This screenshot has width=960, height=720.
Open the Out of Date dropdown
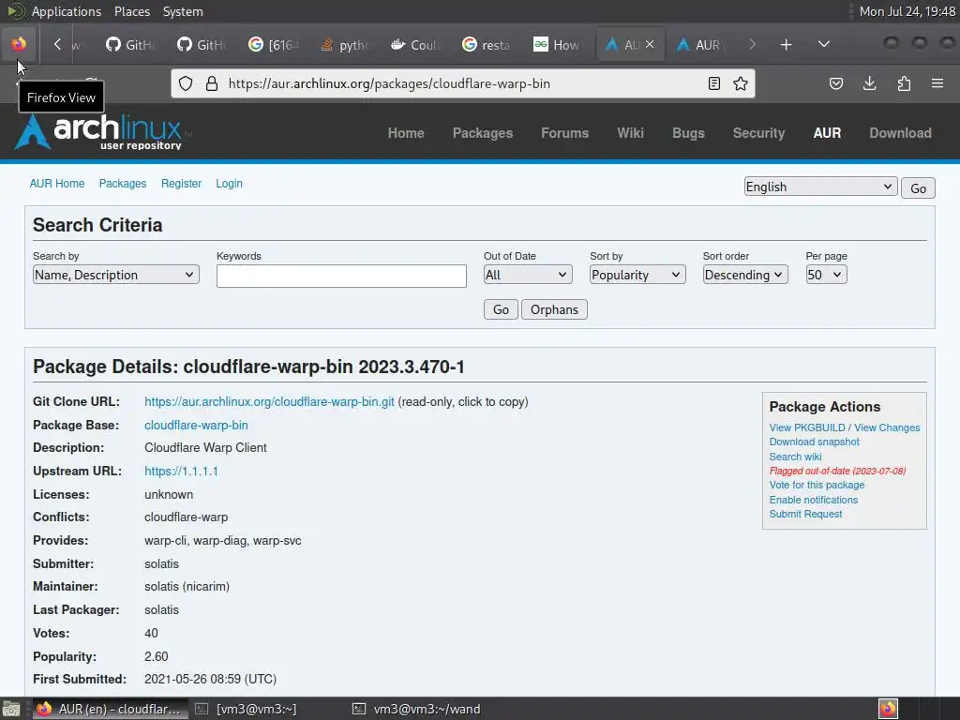(527, 275)
